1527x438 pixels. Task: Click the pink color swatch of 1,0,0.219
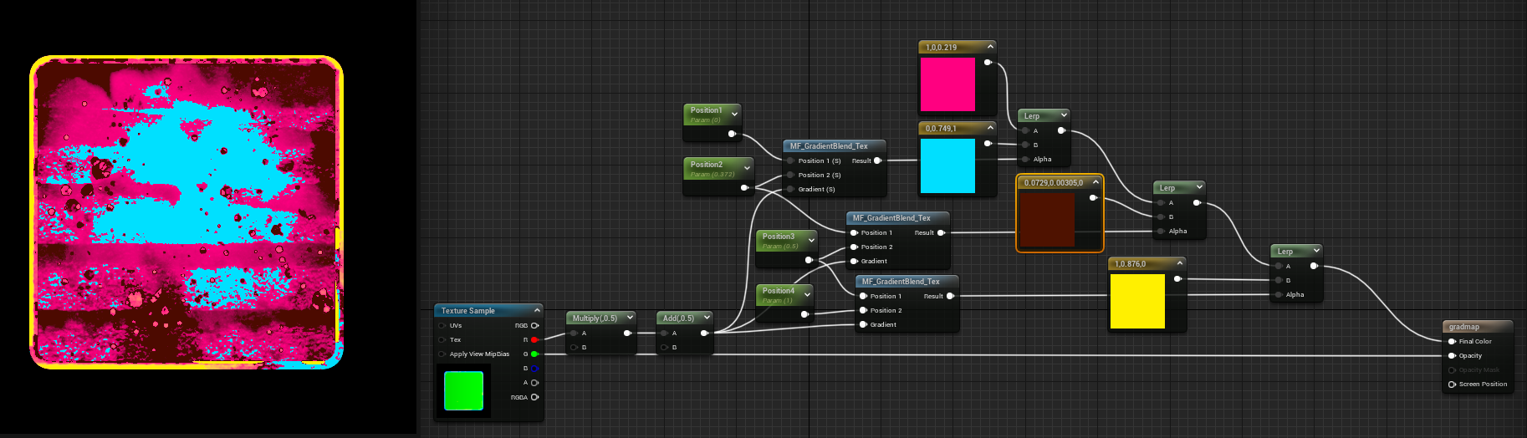coord(947,84)
